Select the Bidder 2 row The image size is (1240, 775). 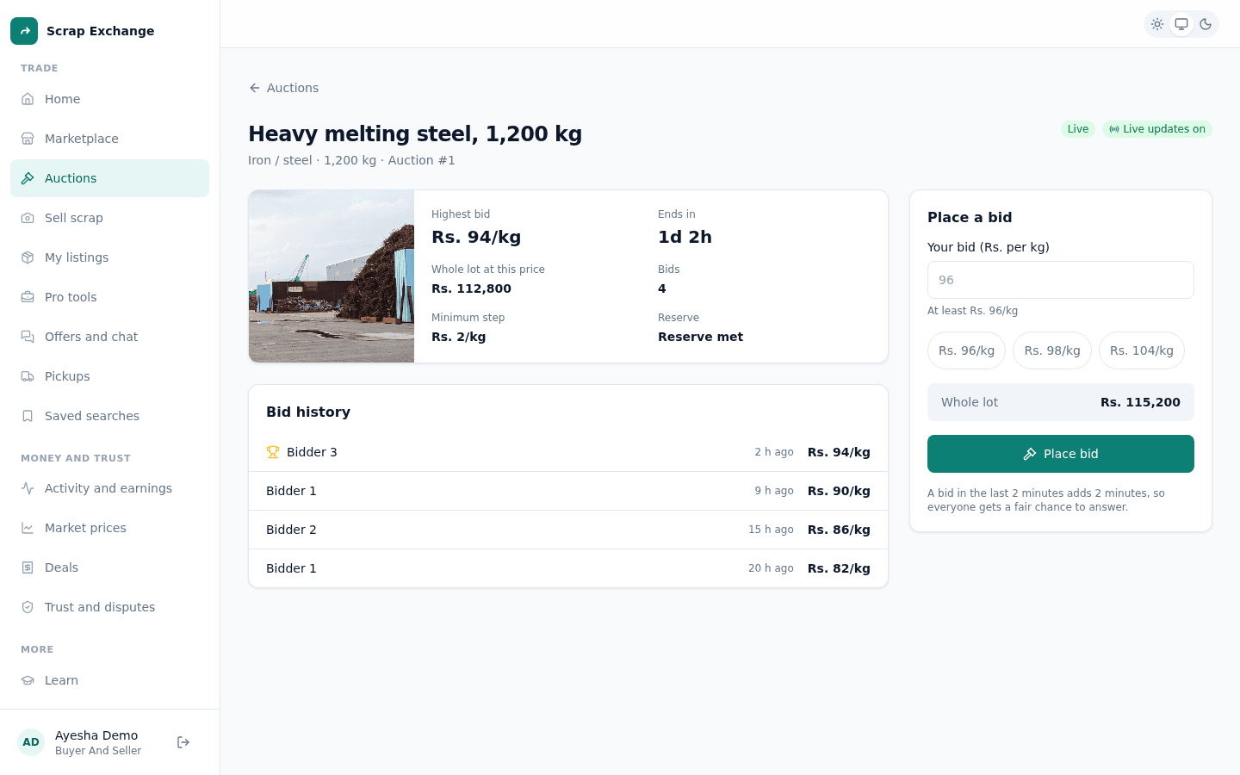point(568,530)
